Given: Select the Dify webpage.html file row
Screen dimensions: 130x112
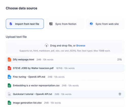Looking at the screenshot, I should tap(65, 60).
